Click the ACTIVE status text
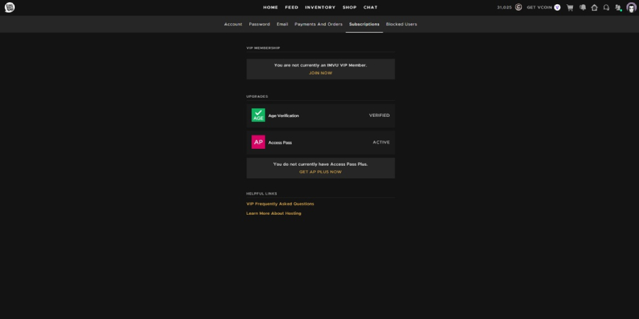 click(x=381, y=142)
